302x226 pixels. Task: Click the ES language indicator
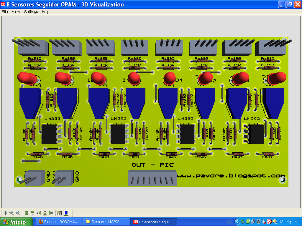click(x=229, y=222)
